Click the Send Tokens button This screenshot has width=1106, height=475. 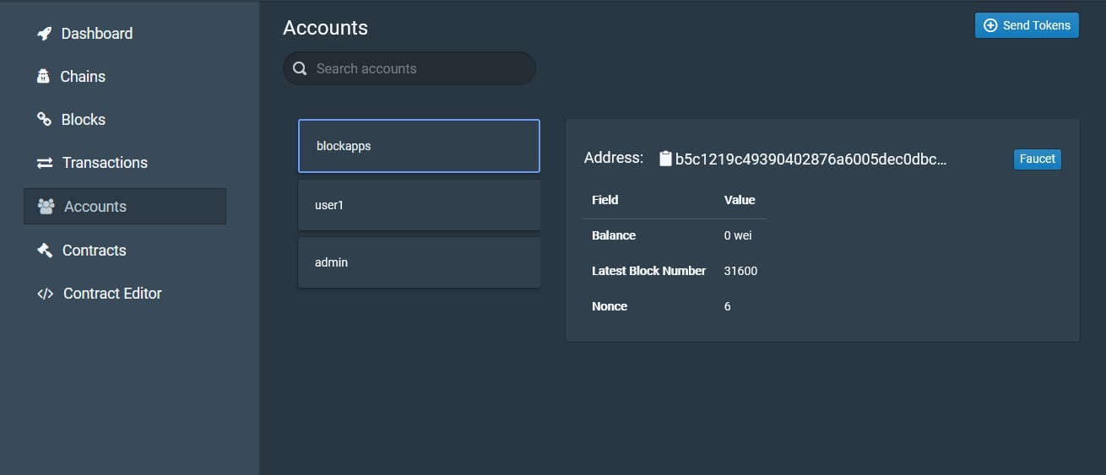click(1027, 25)
